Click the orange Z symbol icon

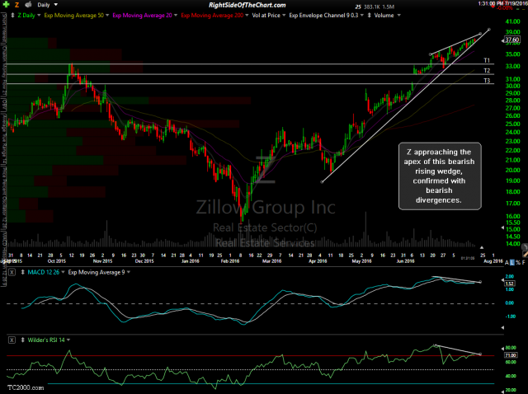(x=16, y=5)
